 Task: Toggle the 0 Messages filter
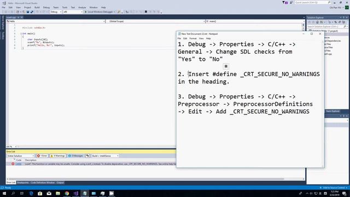75,155
